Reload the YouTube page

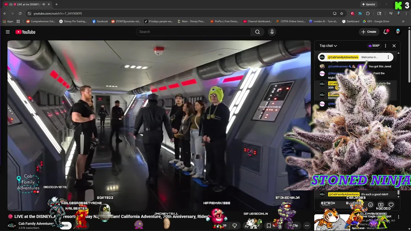(x=20, y=13)
